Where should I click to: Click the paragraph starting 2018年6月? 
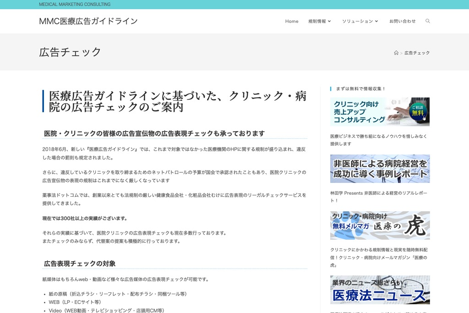[174, 153]
